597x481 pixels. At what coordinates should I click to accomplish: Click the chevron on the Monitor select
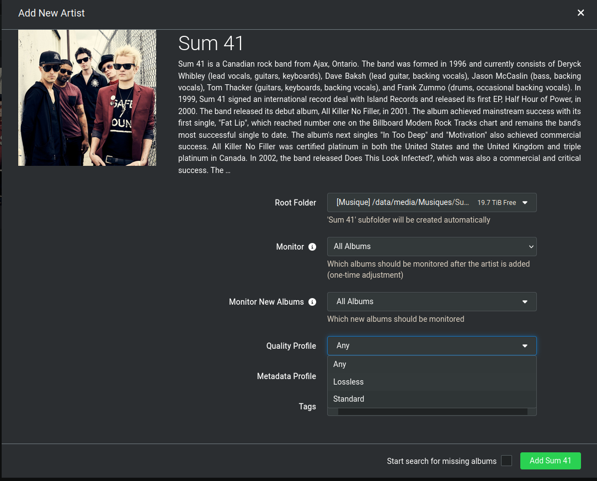(531, 247)
